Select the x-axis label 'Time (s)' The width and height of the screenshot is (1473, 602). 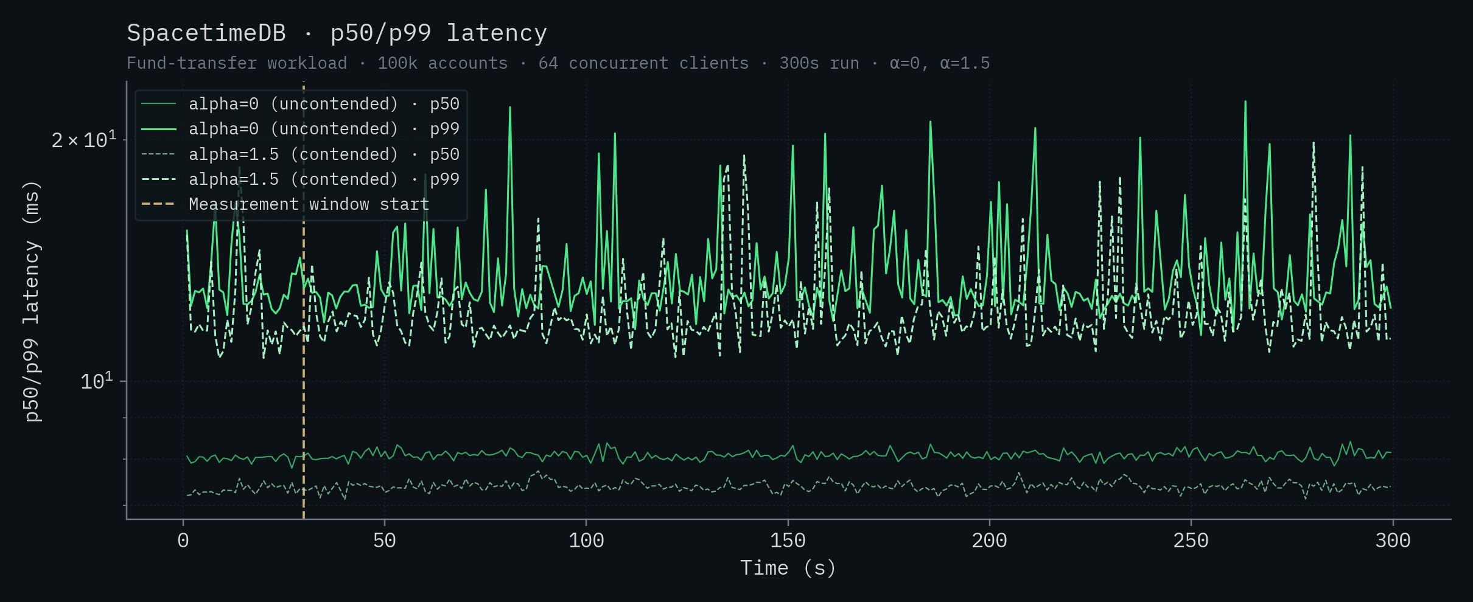point(788,568)
